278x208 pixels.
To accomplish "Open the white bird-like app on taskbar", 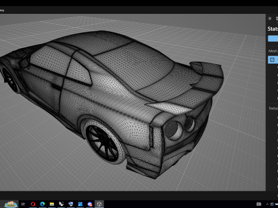I will pos(61,204).
